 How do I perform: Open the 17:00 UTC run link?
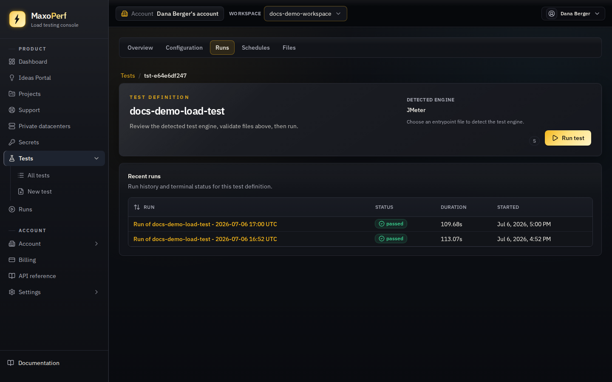pyautogui.click(x=205, y=224)
